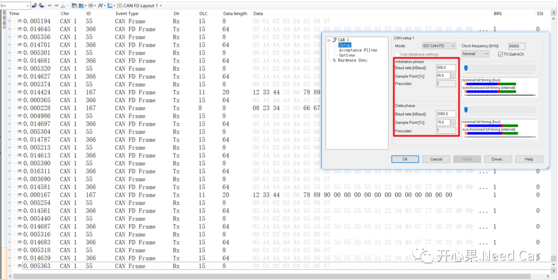The height and width of the screenshot is (280, 558).
Task: Click the first blue folder window icon
Action: (75, 6)
